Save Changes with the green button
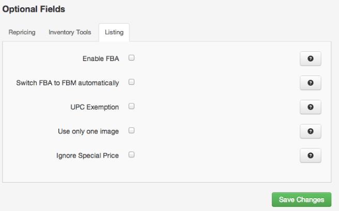This screenshot has height=211, width=339. [301, 200]
